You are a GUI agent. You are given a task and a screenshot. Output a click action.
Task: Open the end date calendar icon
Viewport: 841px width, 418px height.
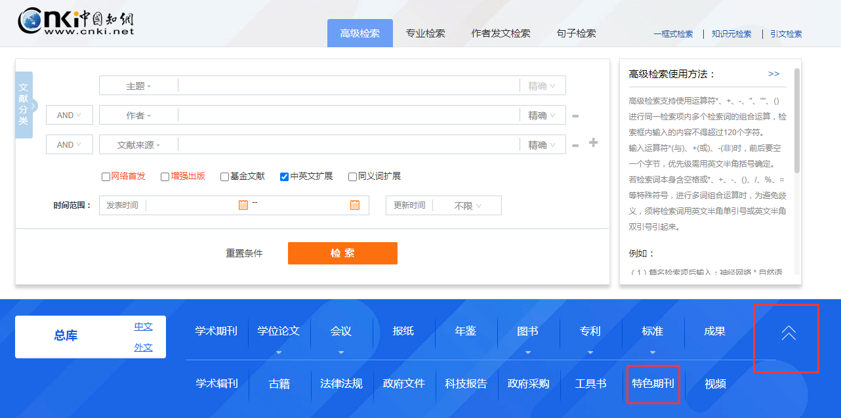[355, 205]
